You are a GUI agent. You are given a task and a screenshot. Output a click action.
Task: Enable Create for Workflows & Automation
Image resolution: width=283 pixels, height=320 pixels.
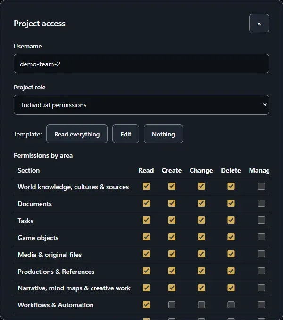click(172, 304)
